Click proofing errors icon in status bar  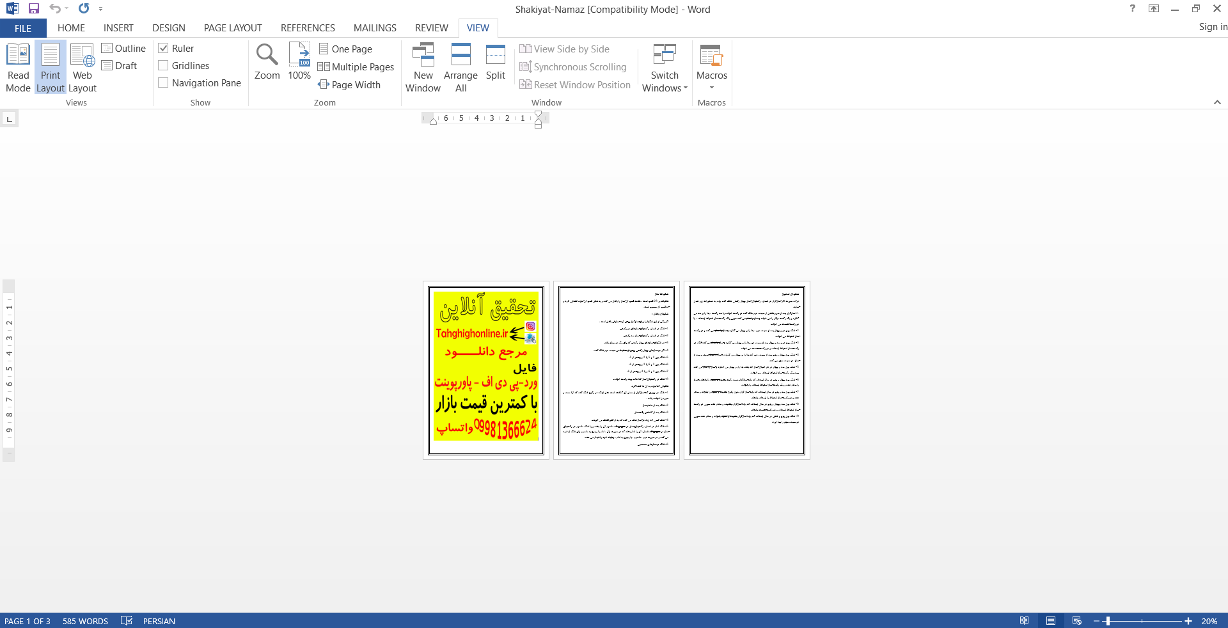127,621
